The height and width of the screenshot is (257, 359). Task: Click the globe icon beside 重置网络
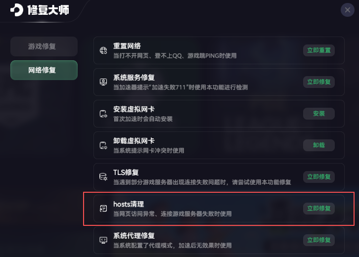pos(103,50)
